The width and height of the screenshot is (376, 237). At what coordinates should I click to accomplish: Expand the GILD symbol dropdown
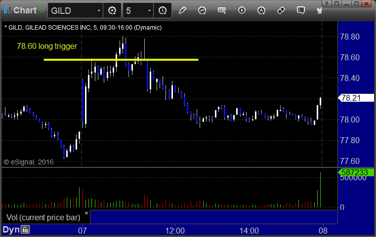(99, 11)
